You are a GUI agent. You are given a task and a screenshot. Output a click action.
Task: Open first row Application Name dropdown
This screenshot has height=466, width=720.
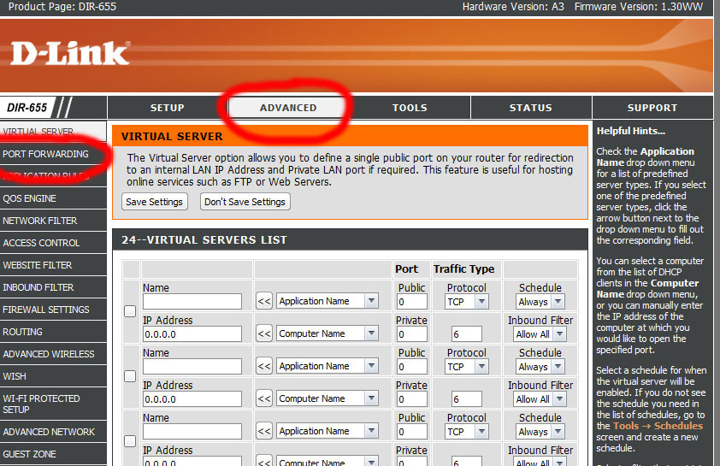pos(328,301)
